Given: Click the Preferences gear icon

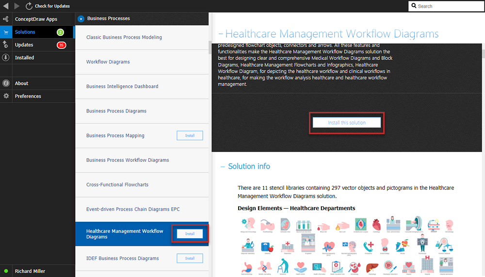Looking at the screenshot, I should tap(6, 96).
